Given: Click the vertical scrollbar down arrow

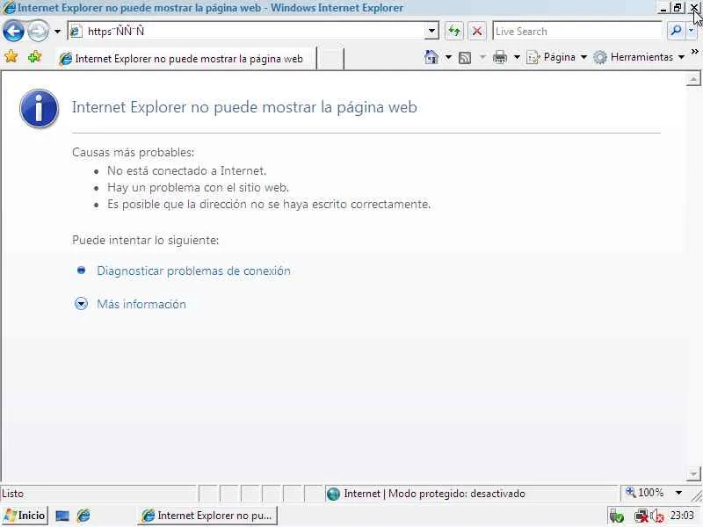Looking at the screenshot, I should pyautogui.click(x=693, y=473).
